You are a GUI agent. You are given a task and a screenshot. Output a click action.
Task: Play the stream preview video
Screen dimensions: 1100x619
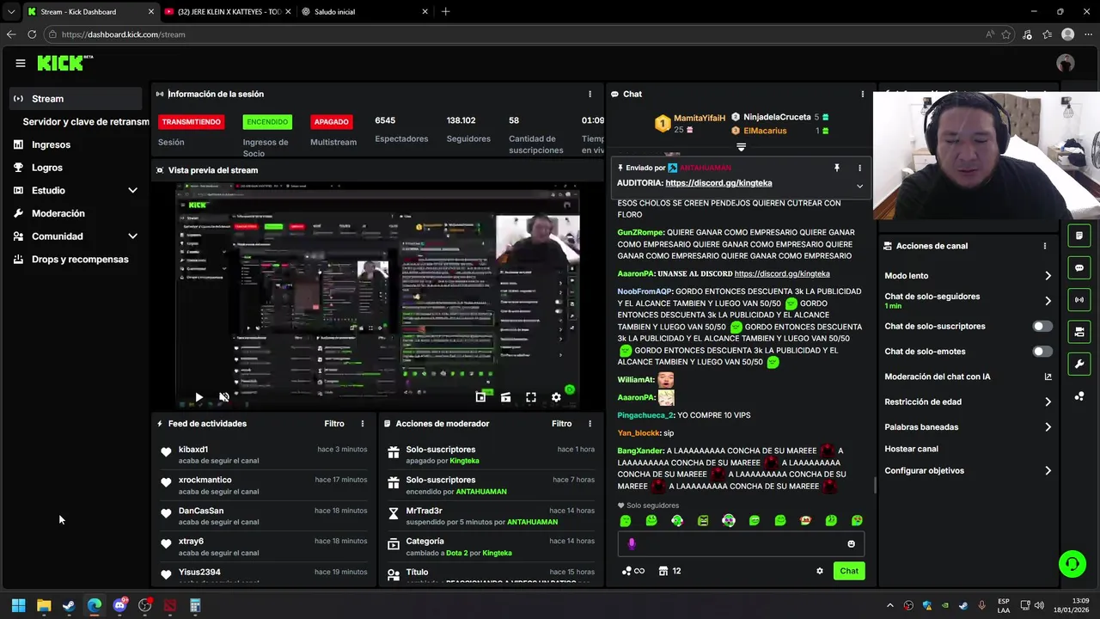[x=199, y=397]
